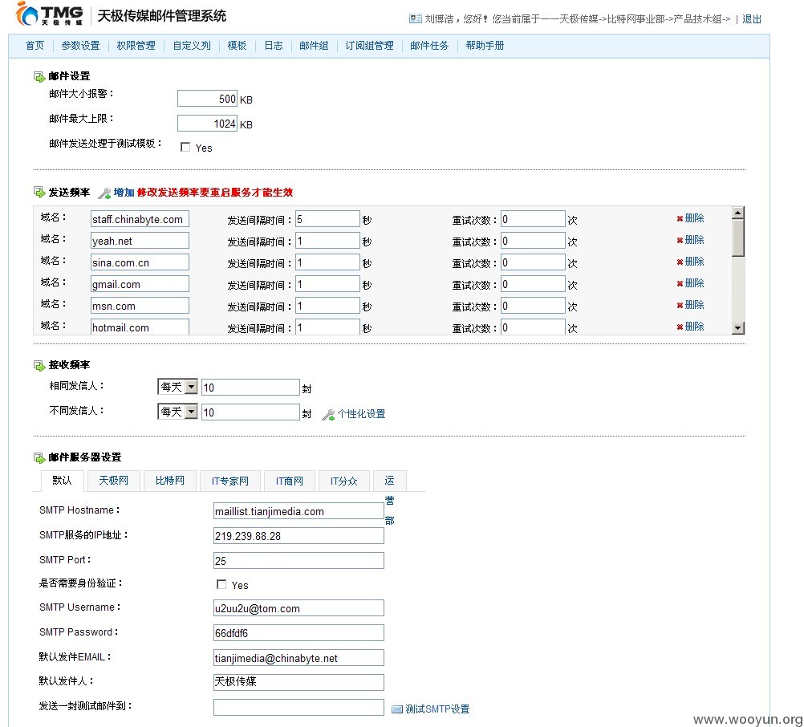Click 删除 link for yeah.net
The width and height of the screenshot is (804, 727).
pos(694,240)
